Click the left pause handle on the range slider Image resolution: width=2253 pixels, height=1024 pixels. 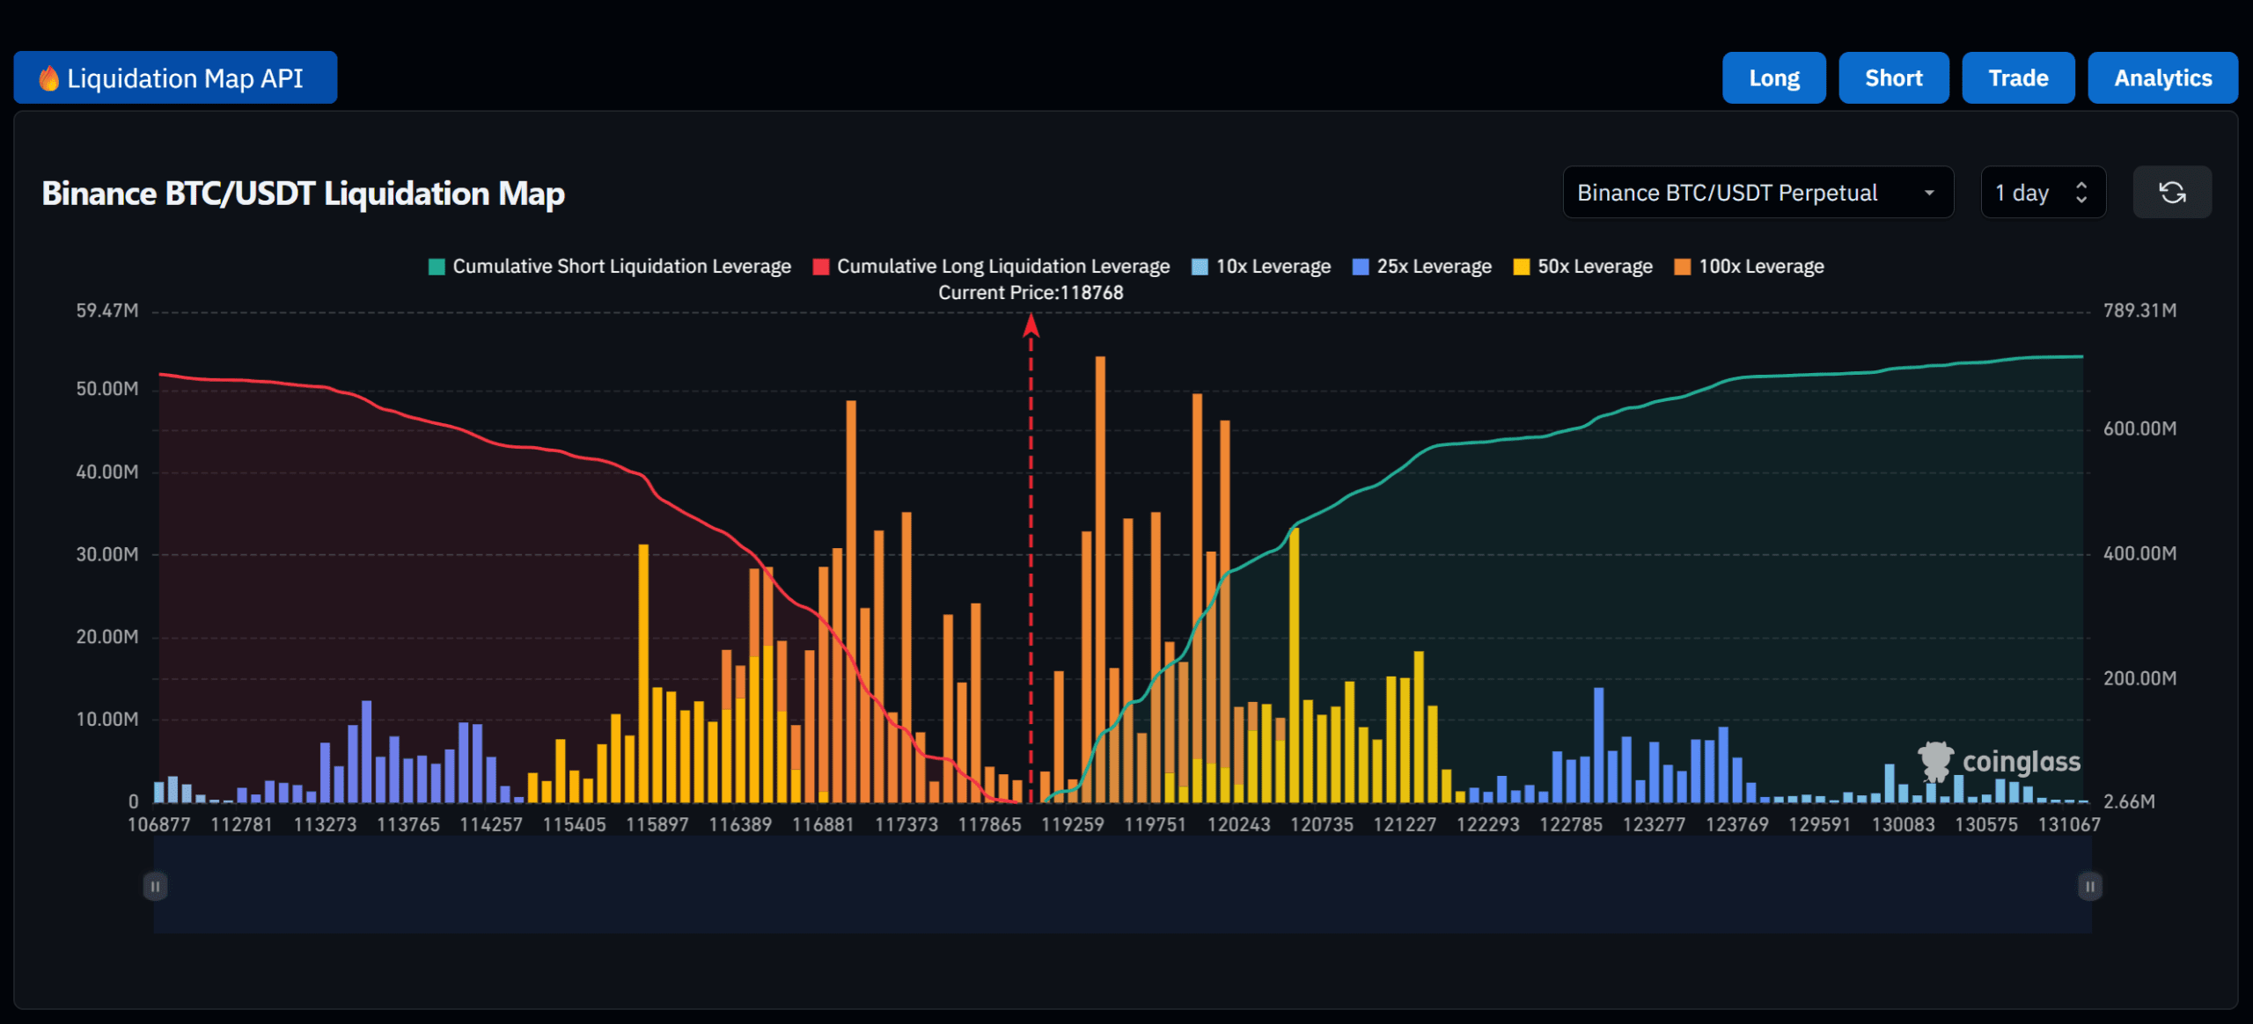155,887
